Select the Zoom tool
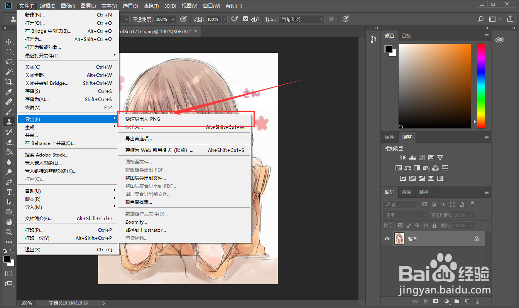 pyautogui.click(x=9, y=232)
